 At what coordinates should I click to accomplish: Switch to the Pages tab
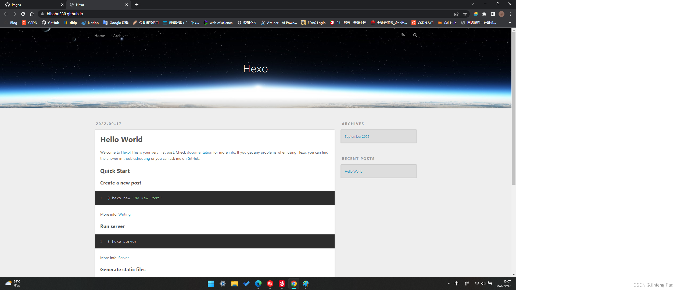point(33,5)
